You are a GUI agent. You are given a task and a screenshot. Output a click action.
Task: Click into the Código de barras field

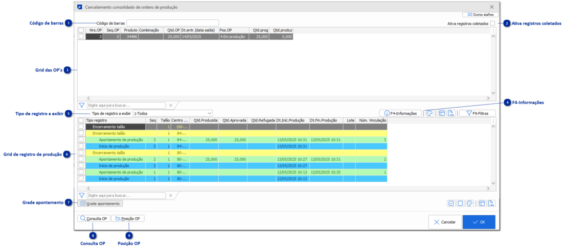click(172, 23)
